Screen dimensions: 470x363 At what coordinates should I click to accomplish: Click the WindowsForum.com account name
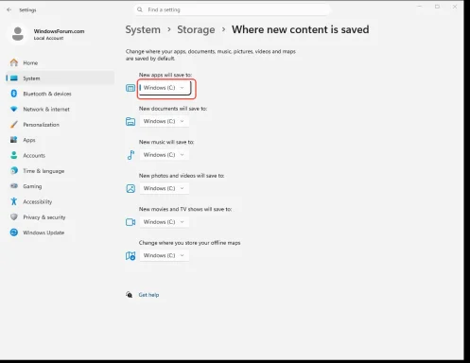point(59,31)
